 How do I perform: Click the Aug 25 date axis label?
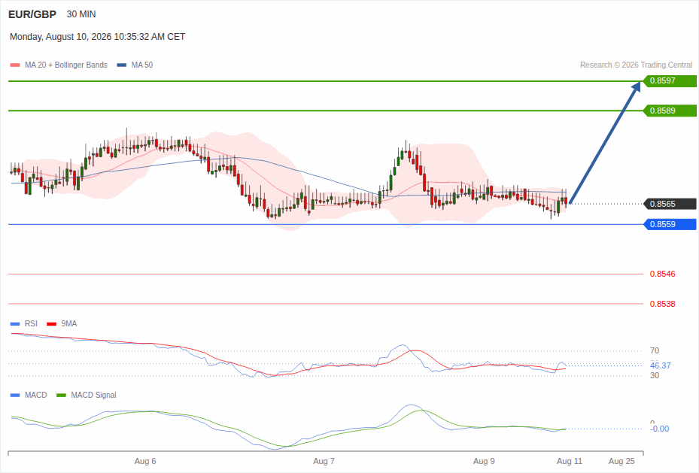(x=622, y=462)
